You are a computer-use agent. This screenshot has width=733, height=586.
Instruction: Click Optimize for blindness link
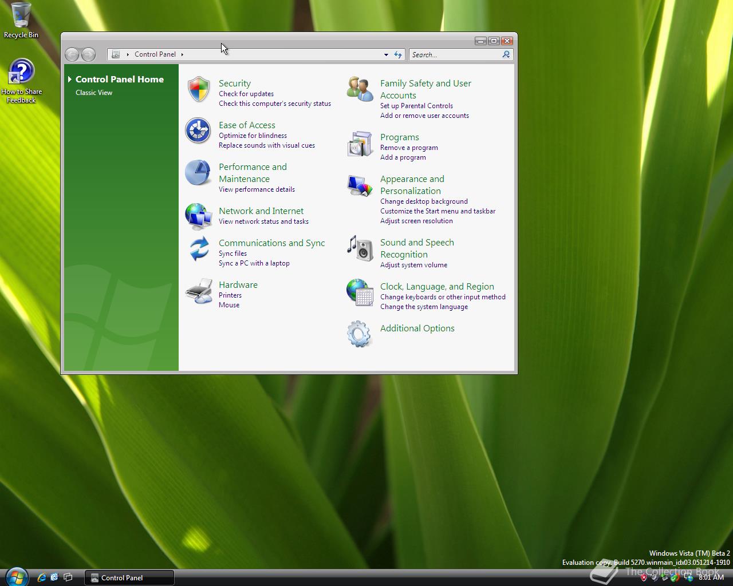coord(253,136)
